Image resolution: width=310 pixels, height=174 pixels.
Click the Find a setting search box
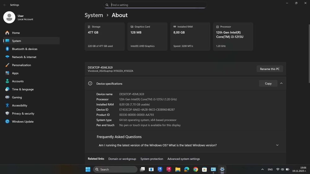(155, 5)
